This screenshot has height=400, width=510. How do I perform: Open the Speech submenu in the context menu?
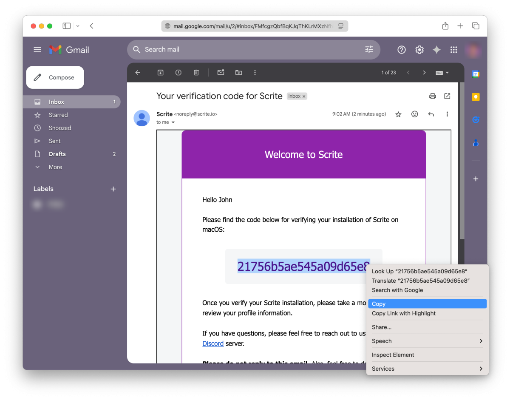point(427,341)
